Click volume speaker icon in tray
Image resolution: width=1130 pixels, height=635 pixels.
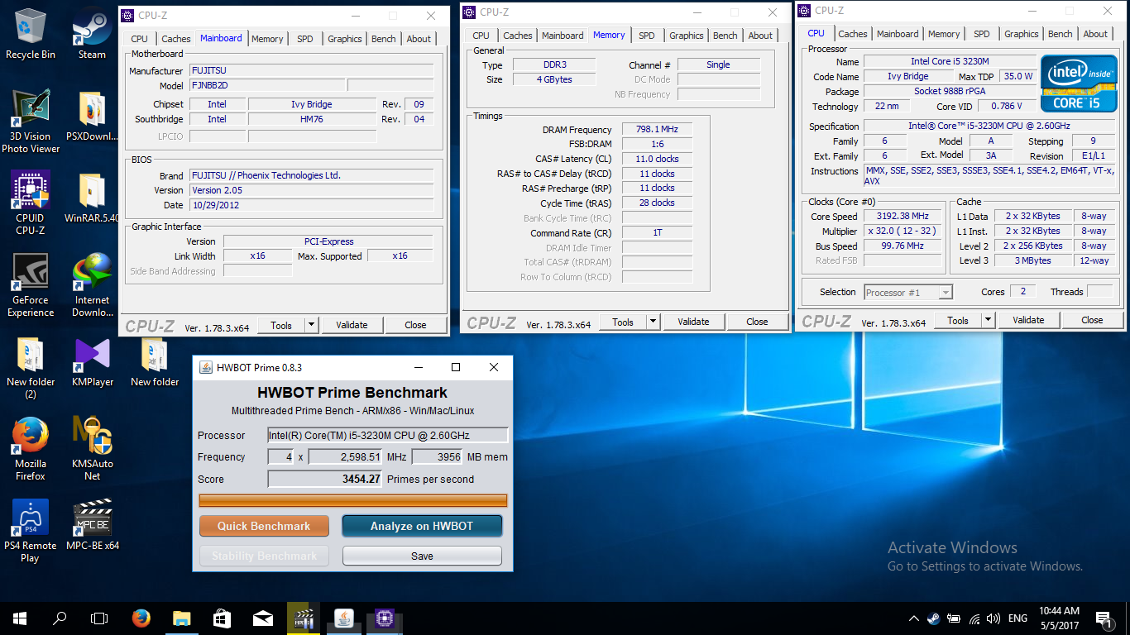tap(994, 618)
